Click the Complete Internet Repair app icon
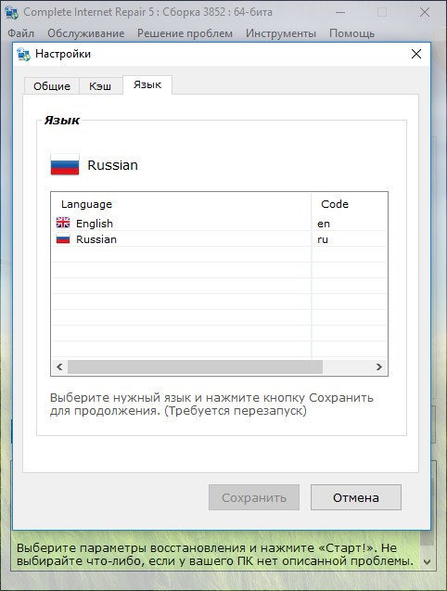 click(12, 12)
